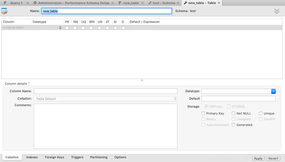Screen dimensions: 285x162
Task: Click the Column Name input field
Action: (105, 91)
